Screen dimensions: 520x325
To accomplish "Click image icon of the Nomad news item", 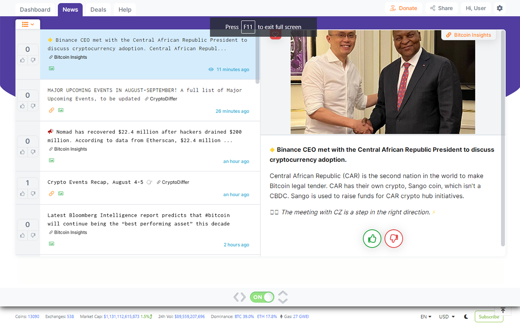I will (52, 160).
